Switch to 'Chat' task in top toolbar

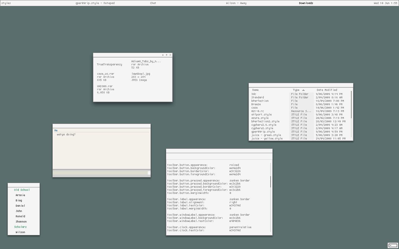153,3
